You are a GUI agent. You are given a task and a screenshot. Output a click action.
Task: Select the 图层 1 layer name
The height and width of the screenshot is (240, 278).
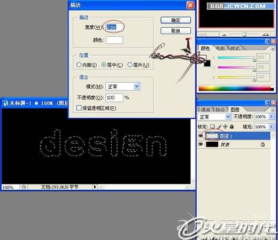pos(226,136)
